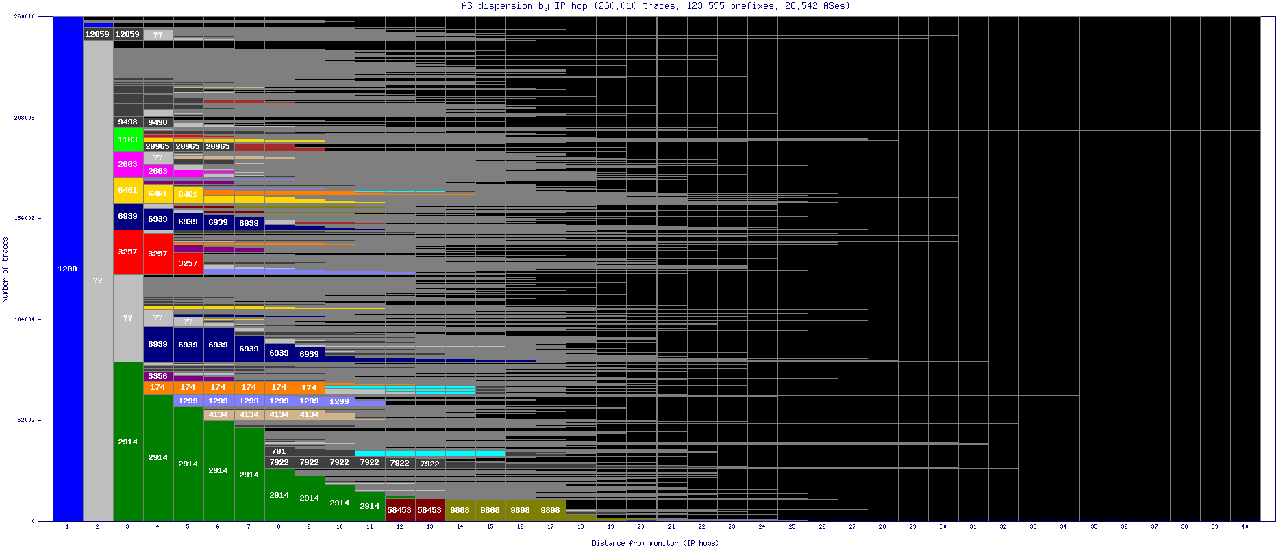The image size is (1276, 547).
Task: Click the x-axis tick label 35
Action: pos(1094,526)
